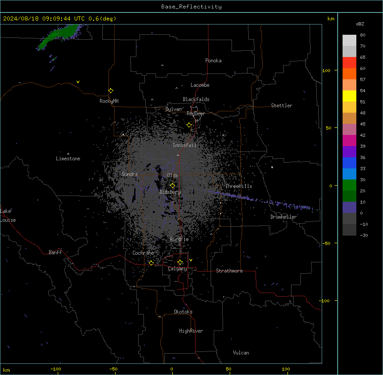The image size is (383, 375).
Task: Click the Blackfalds city label
Action: (196, 99)
